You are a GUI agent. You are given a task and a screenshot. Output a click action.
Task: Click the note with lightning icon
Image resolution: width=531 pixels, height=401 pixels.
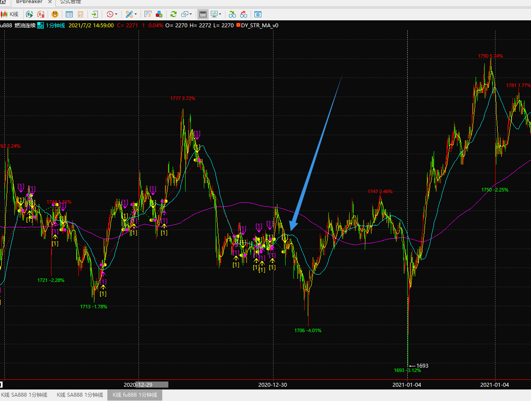coord(148,14)
